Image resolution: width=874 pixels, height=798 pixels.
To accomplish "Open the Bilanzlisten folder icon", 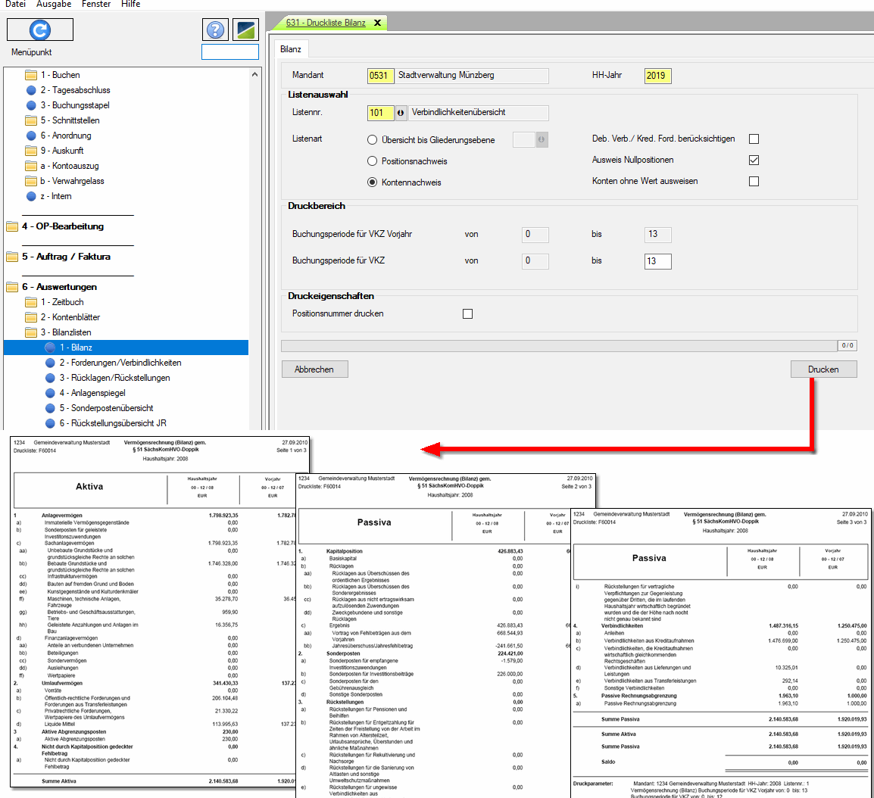I will point(31,332).
